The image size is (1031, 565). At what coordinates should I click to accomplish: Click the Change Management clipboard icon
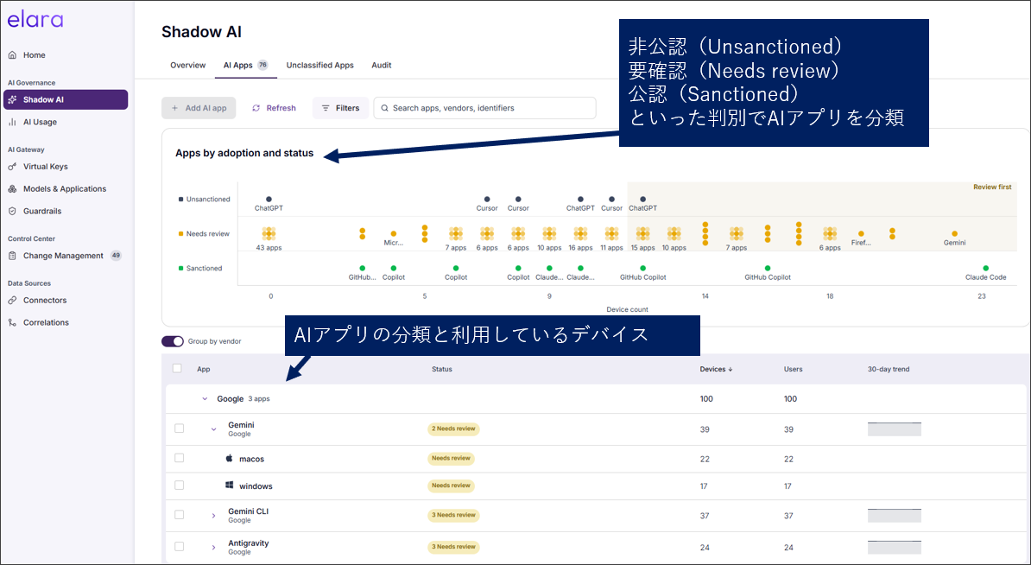(12, 256)
